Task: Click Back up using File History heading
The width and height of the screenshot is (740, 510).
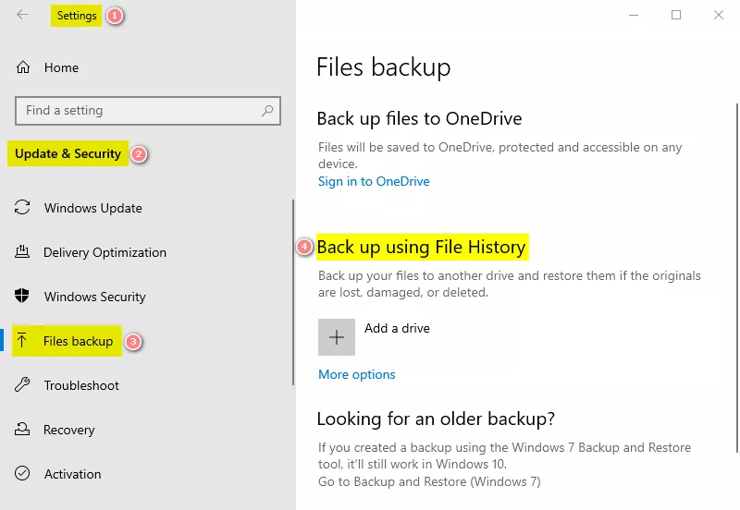Action: click(422, 247)
